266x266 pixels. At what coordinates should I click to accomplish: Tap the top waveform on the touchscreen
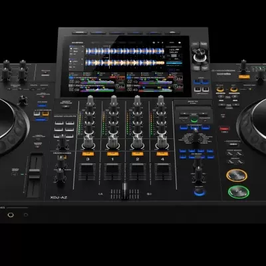point(125,51)
